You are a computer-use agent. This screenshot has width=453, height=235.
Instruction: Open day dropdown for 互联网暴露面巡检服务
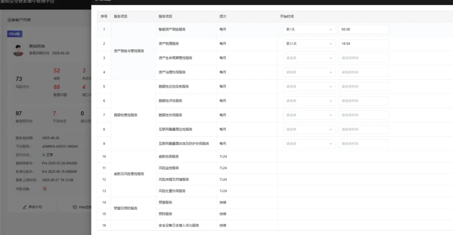click(309, 129)
